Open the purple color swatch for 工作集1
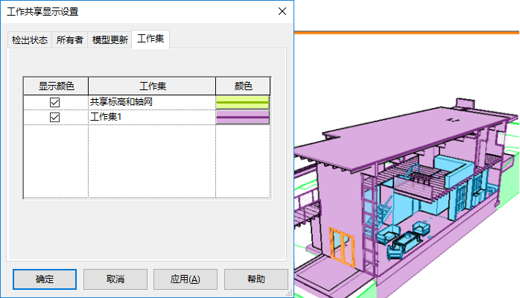 [243, 118]
